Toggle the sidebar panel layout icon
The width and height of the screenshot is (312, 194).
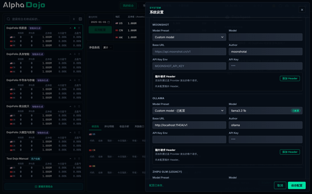[x=80, y=19]
